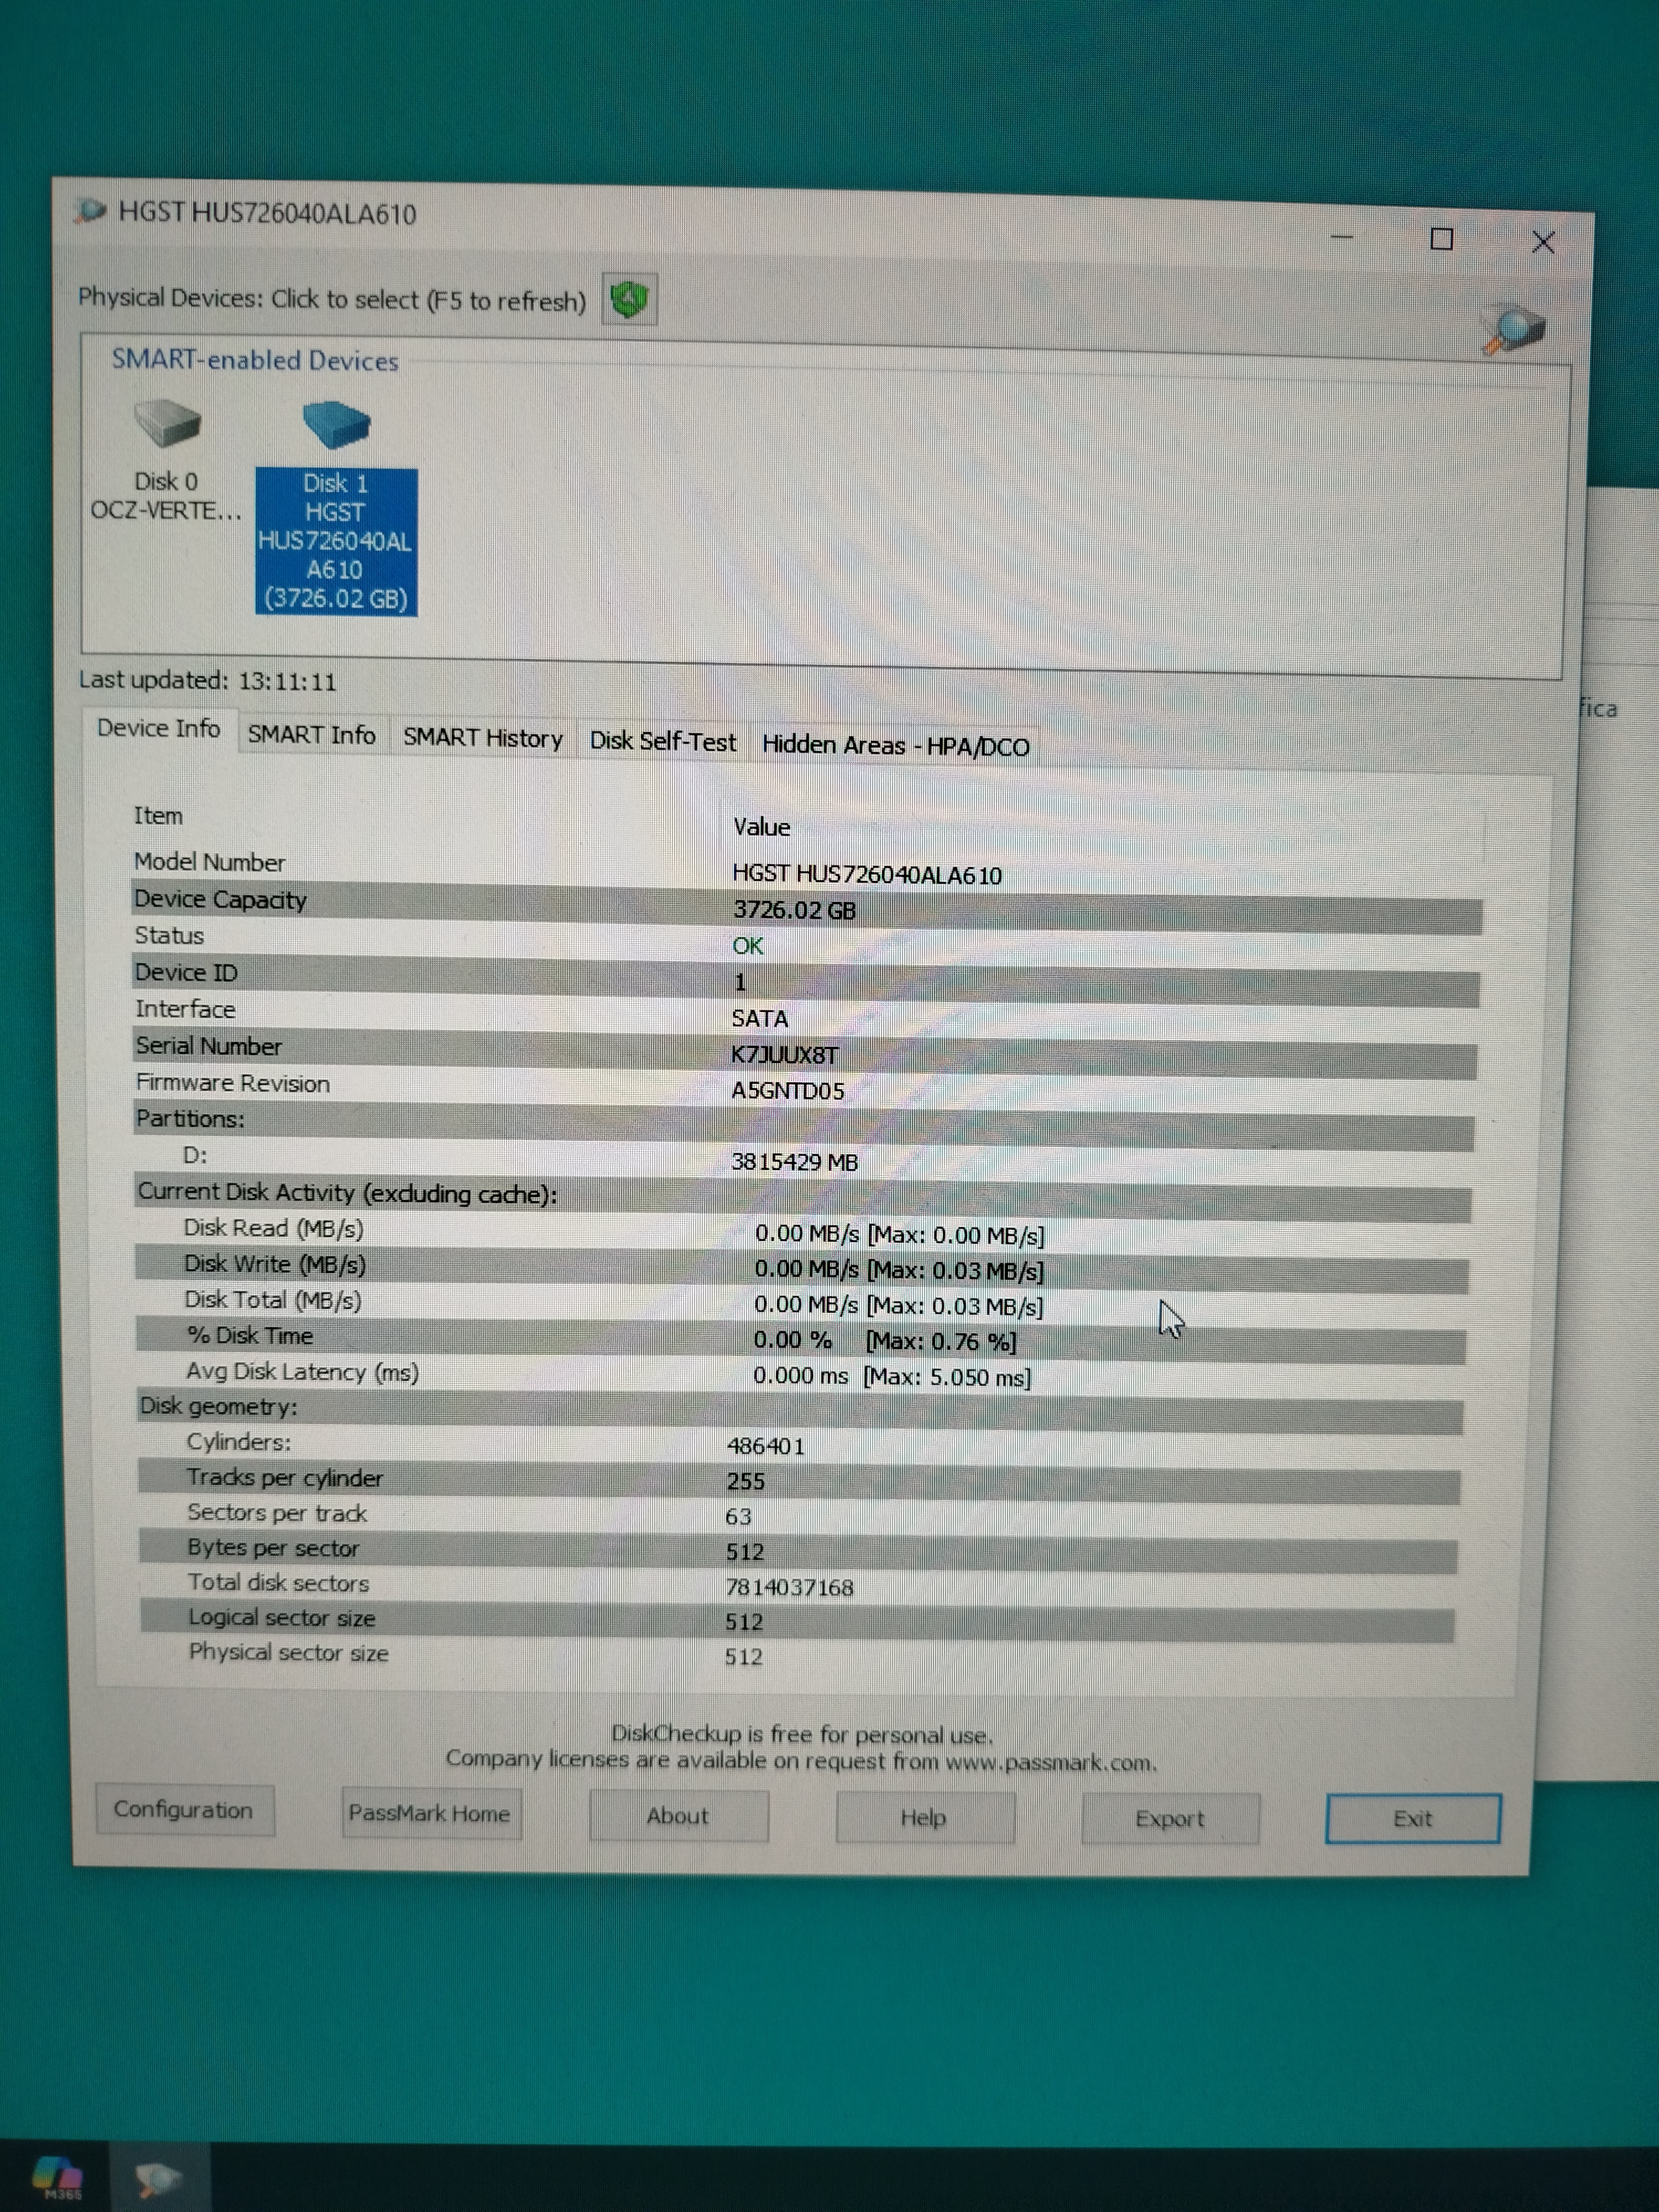1659x2212 pixels.
Task: Go to the Disk Self-Test tab
Action: pos(662,741)
